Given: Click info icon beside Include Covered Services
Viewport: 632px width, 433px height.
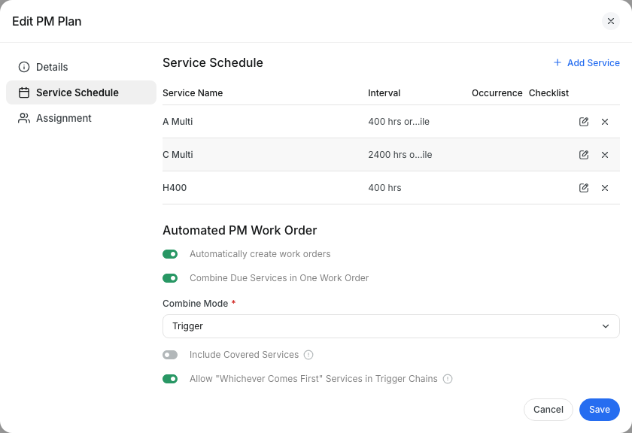Looking at the screenshot, I should (308, 355).
